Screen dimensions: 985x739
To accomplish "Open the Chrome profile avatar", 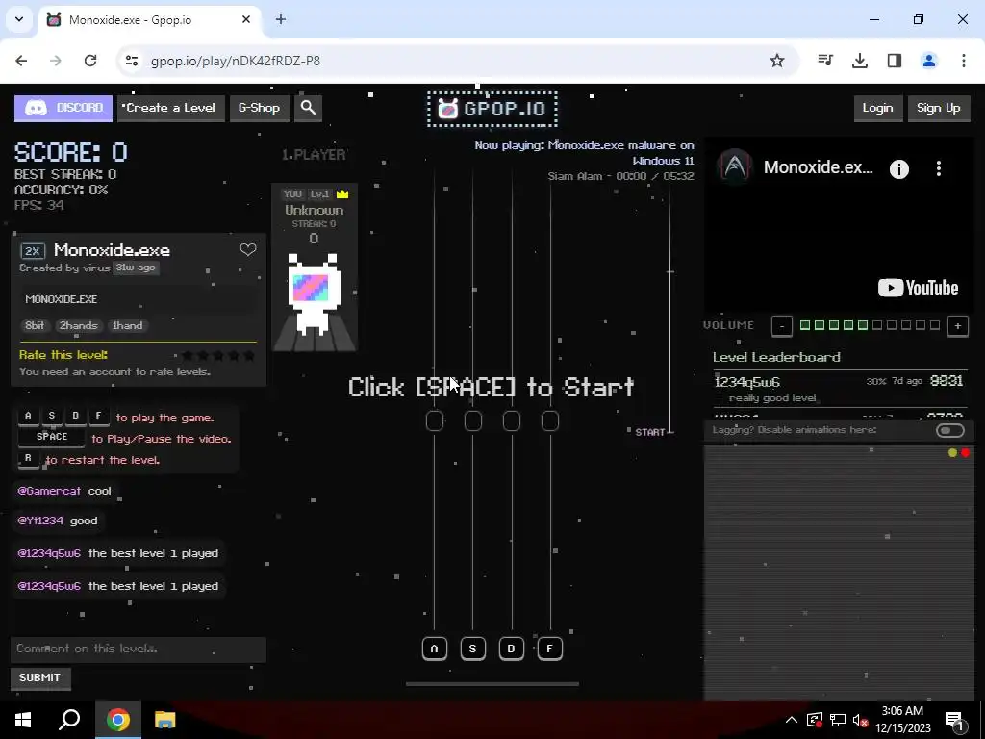I will [929, 61].
